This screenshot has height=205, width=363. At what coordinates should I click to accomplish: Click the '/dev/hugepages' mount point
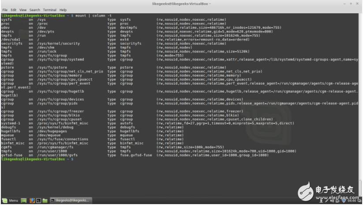pos(52,131)
